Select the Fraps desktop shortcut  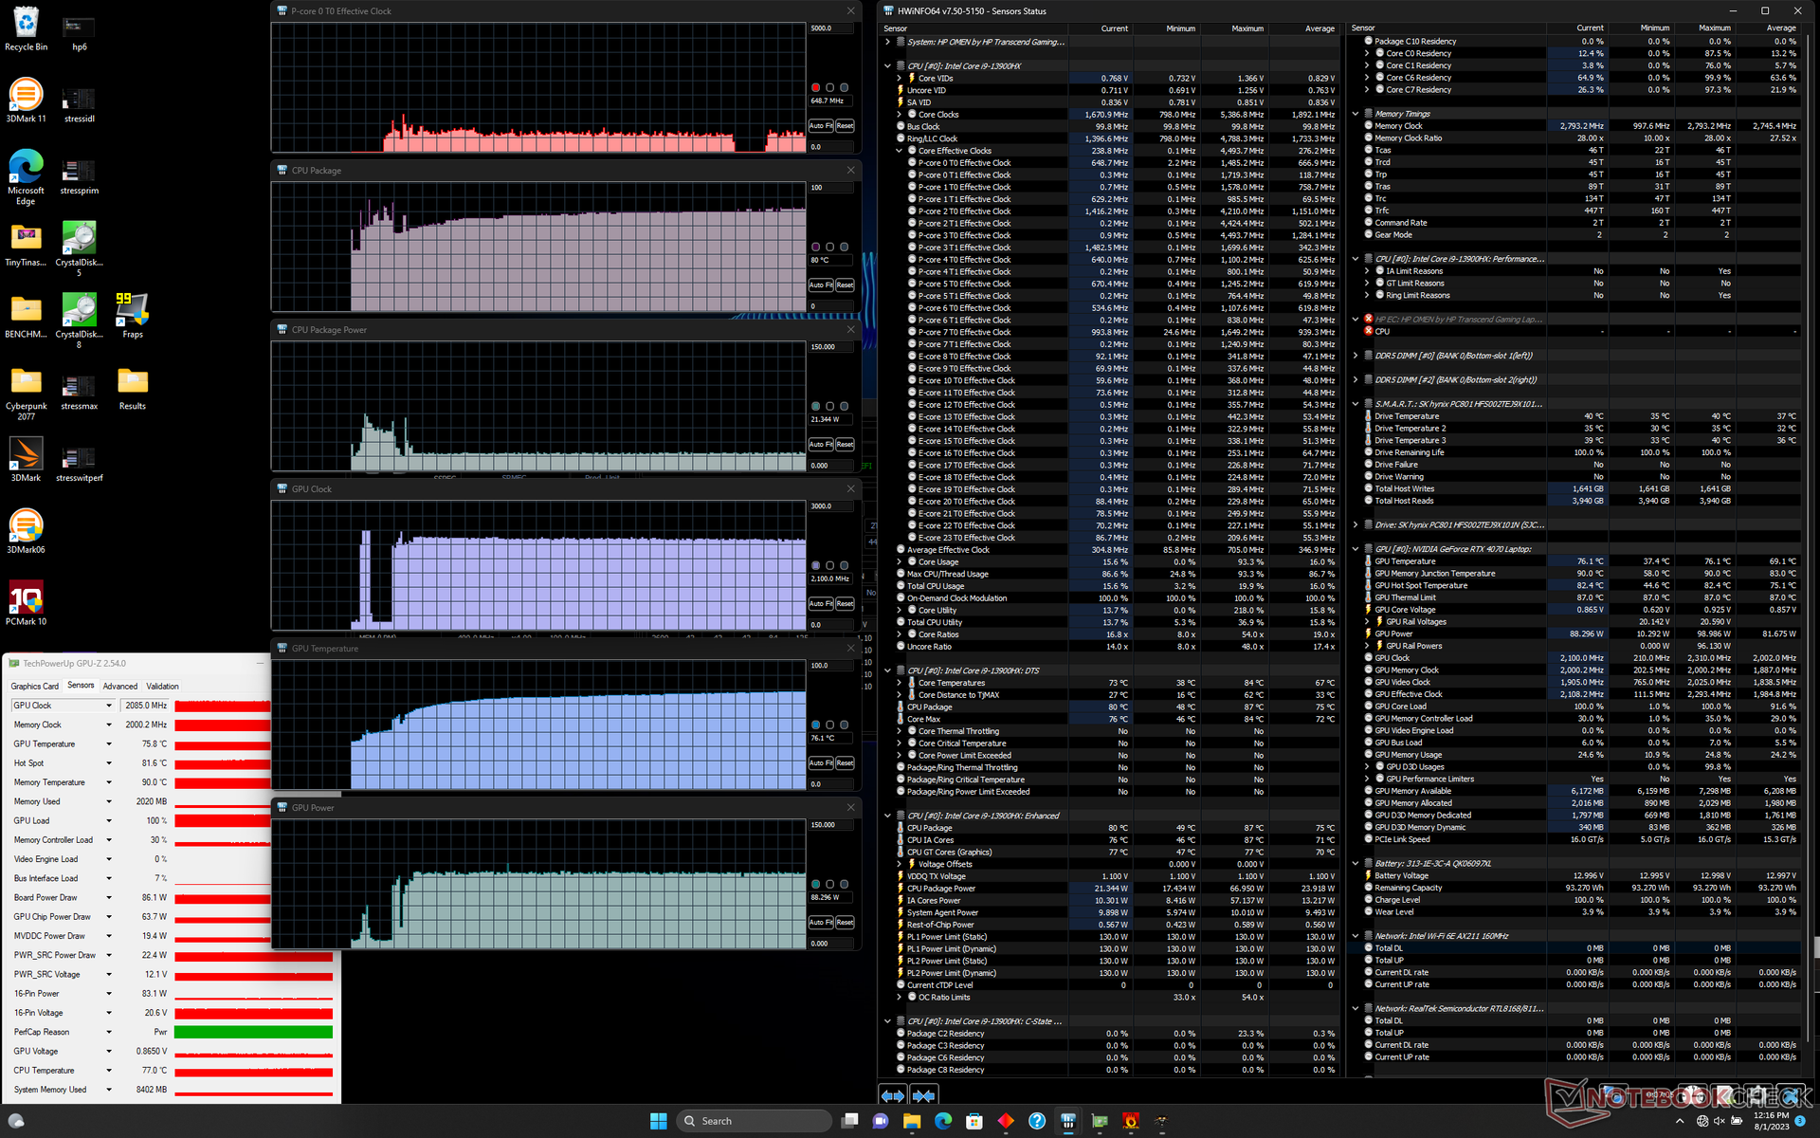pos(132,316)
